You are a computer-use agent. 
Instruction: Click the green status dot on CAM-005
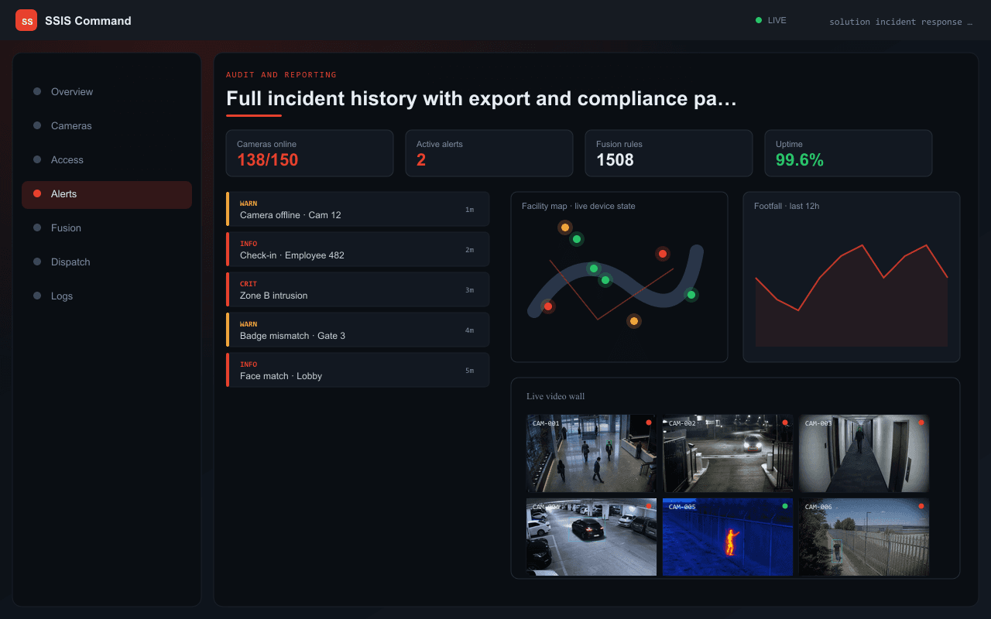(x=784, y=506)
